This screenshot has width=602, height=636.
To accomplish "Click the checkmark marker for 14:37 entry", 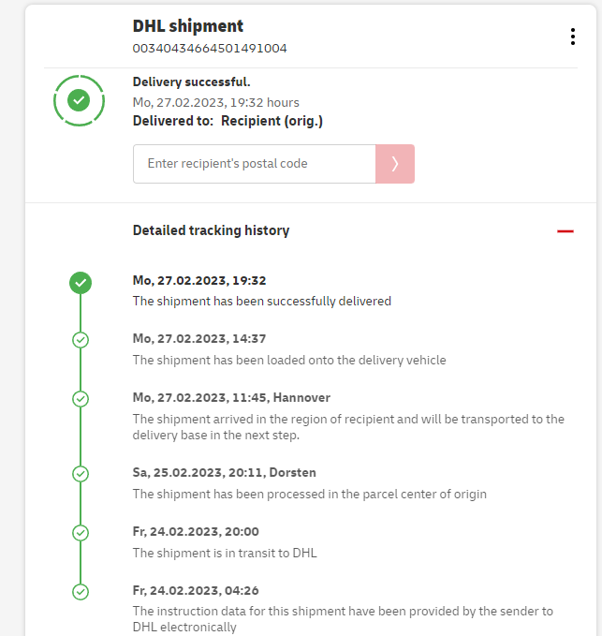I will click(81, 339).
